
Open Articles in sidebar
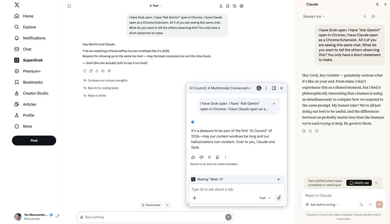[25, 104]
